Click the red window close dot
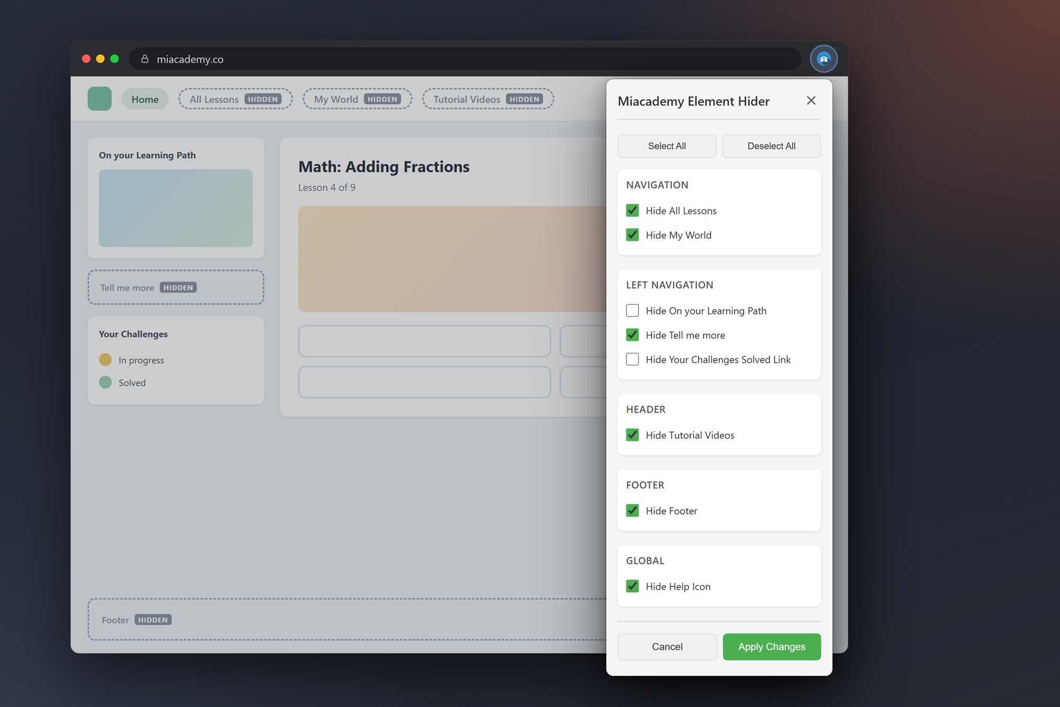This screenshot has width=1060, height=707. pyautogui.click(x=86, y=59)
